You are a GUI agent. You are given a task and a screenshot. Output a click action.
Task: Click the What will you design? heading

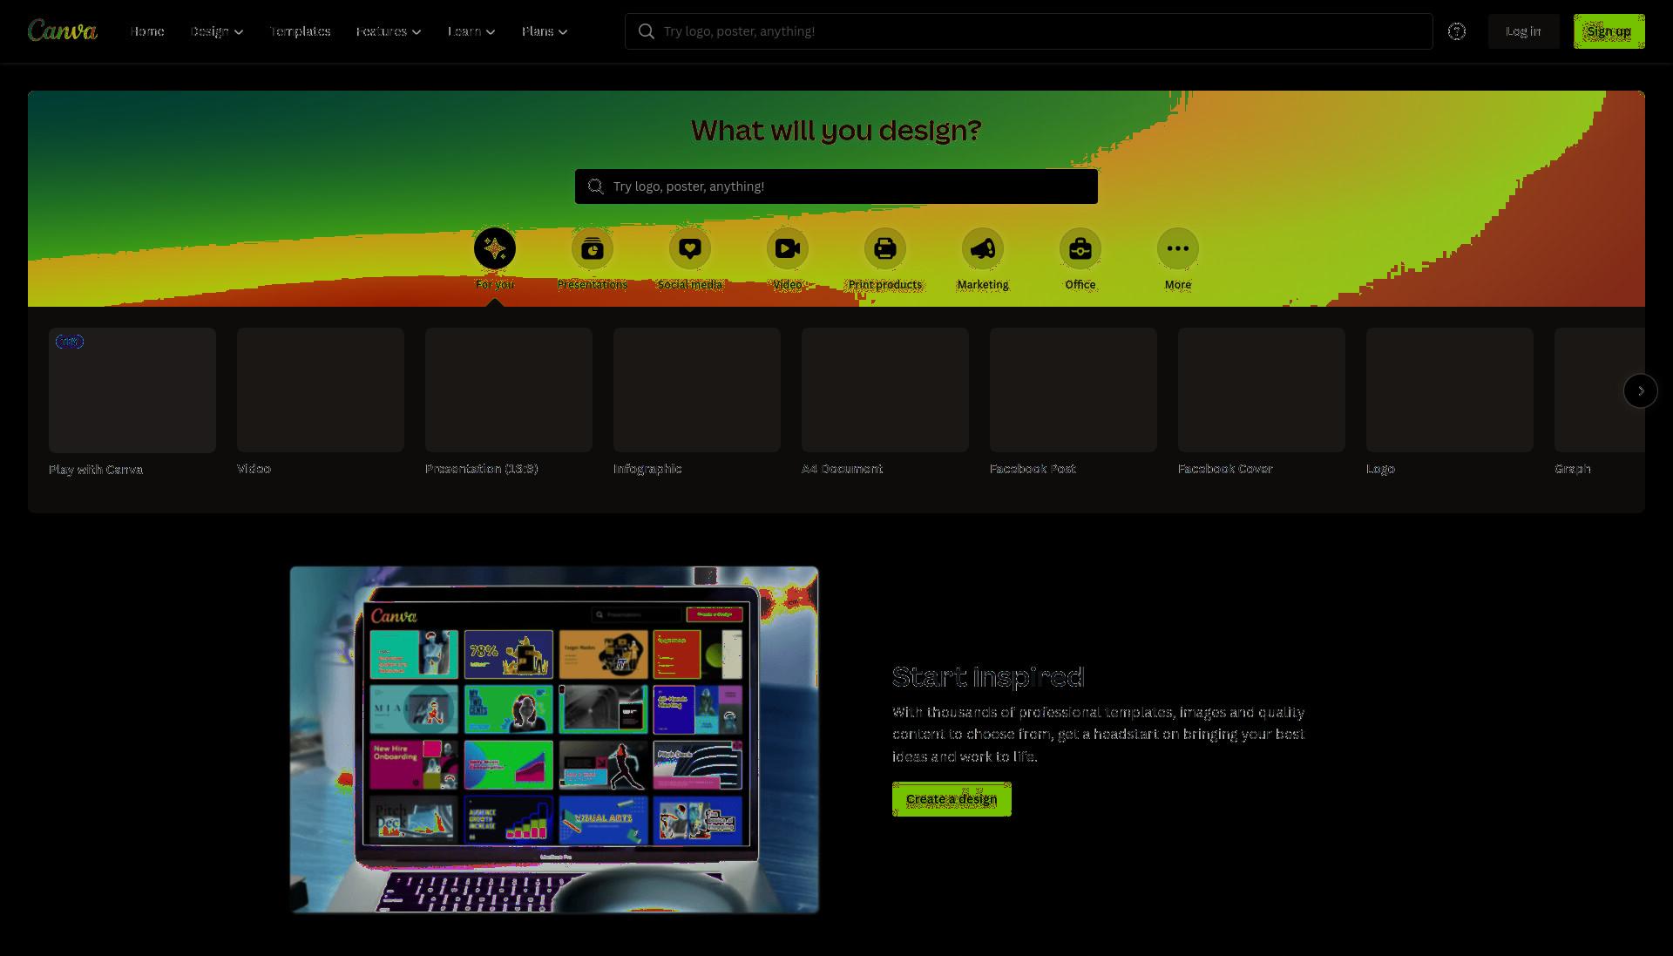click(836, 131)
